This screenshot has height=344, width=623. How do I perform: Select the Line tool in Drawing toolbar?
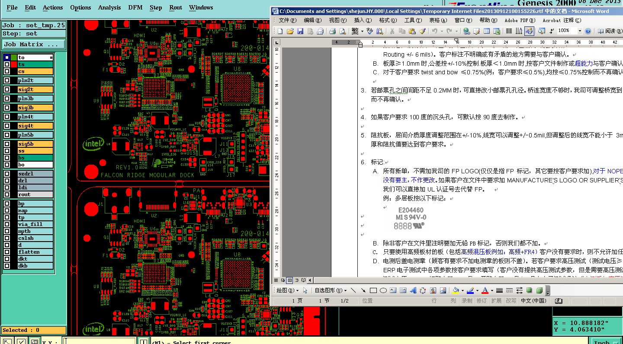[x=353, y=290]
